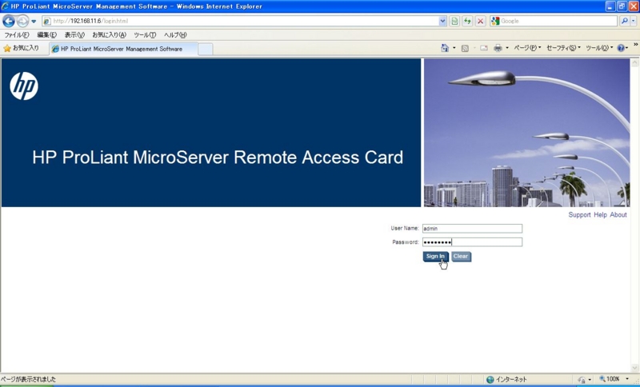Click the Refresh page icon
The width and height of the screenshot is (640, 387).
[x=467, y=21]
